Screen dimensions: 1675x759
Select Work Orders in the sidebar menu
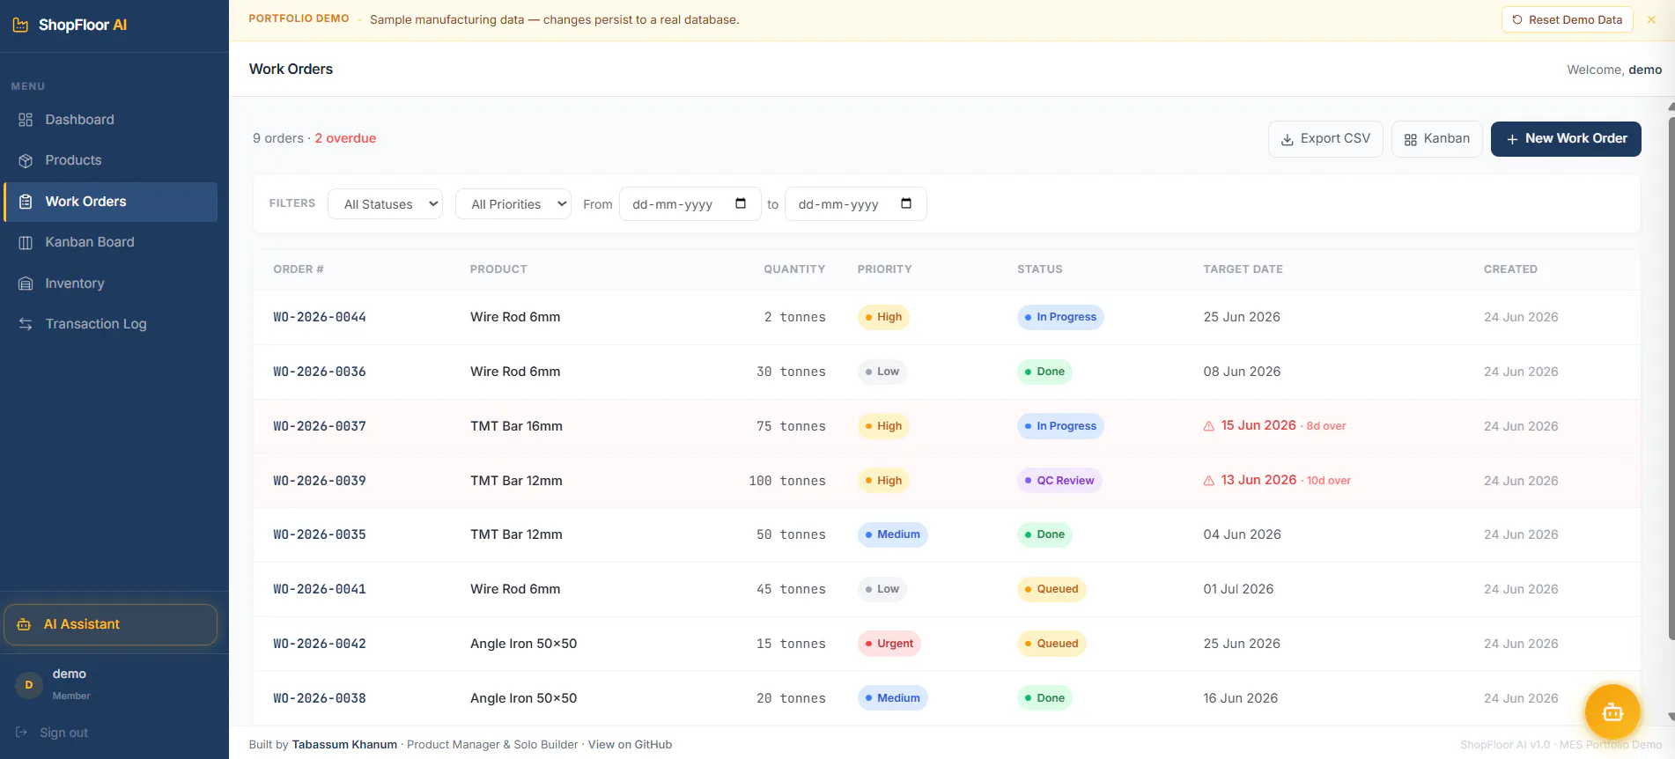click(111, 202)
